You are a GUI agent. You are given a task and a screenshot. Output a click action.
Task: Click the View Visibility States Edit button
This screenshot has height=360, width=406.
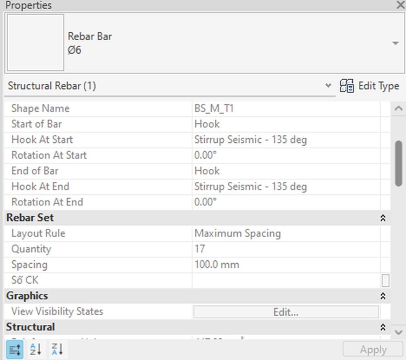(x=286, y=312)
